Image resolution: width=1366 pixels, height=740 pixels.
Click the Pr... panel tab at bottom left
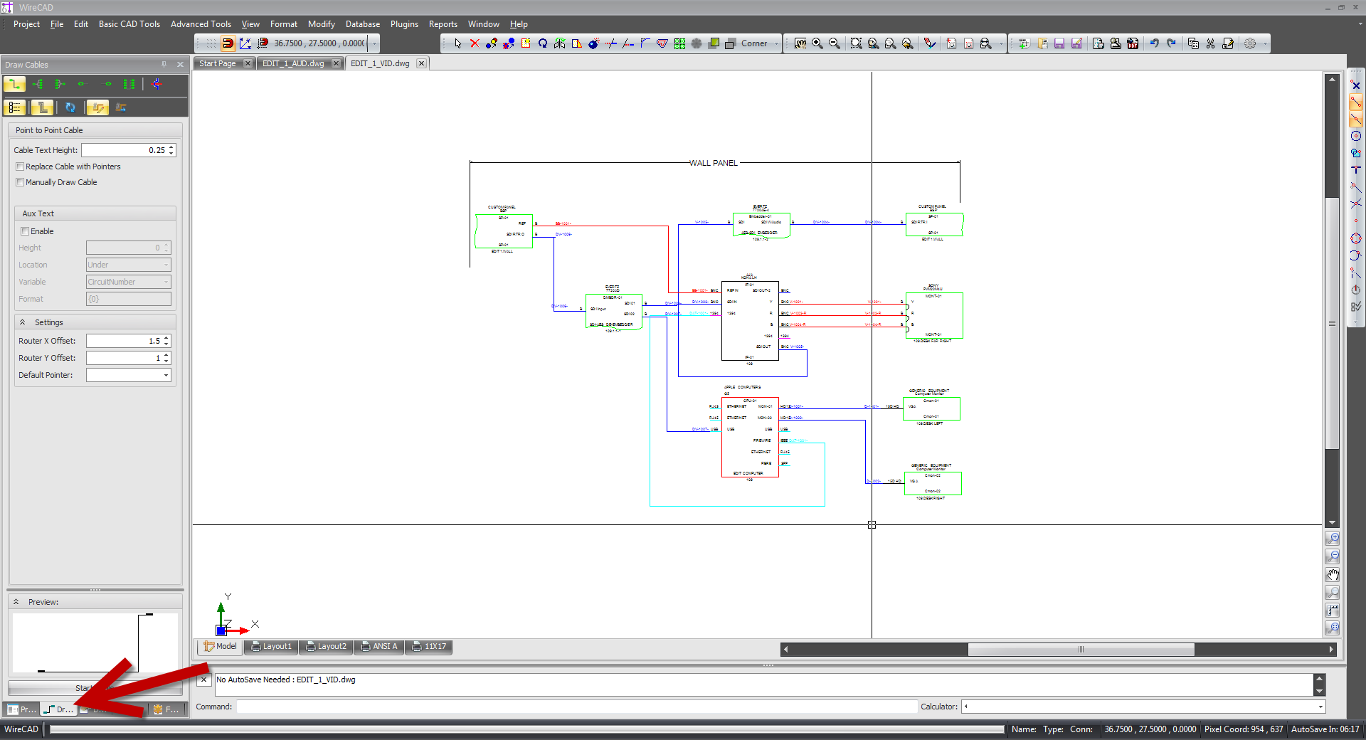click(x=21, y=709)
